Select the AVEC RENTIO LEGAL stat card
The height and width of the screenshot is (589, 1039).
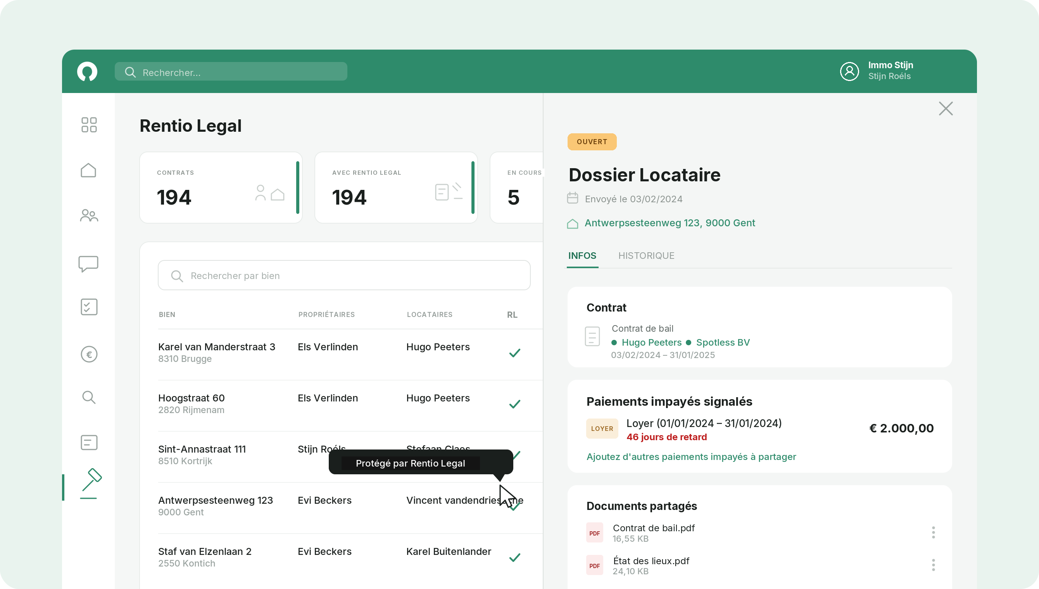coord(396,188)
